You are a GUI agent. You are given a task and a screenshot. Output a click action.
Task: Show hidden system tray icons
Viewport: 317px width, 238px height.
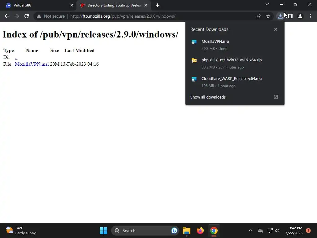[x=250, y=231]
